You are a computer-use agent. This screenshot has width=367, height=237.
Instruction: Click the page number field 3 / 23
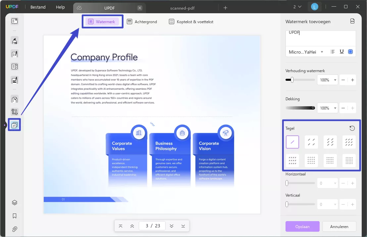(152, 226)
